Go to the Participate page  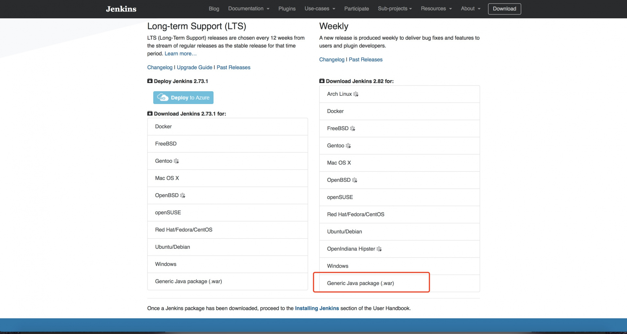[x=357, y=9]
